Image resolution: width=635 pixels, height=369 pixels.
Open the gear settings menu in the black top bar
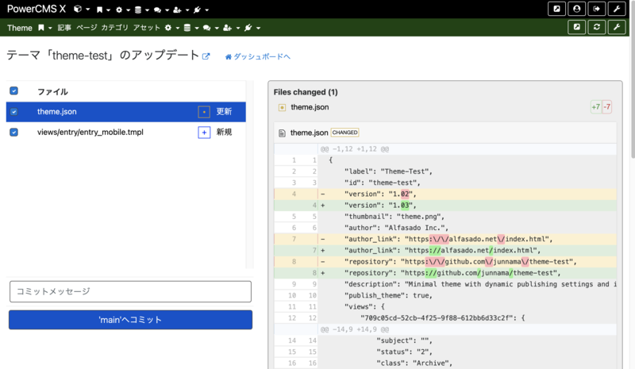coord(122,10)
